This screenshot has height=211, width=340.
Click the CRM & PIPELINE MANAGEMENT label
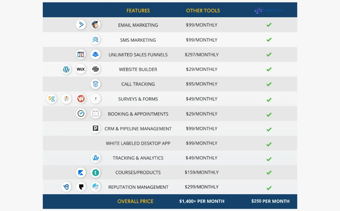tap(138, 129)
